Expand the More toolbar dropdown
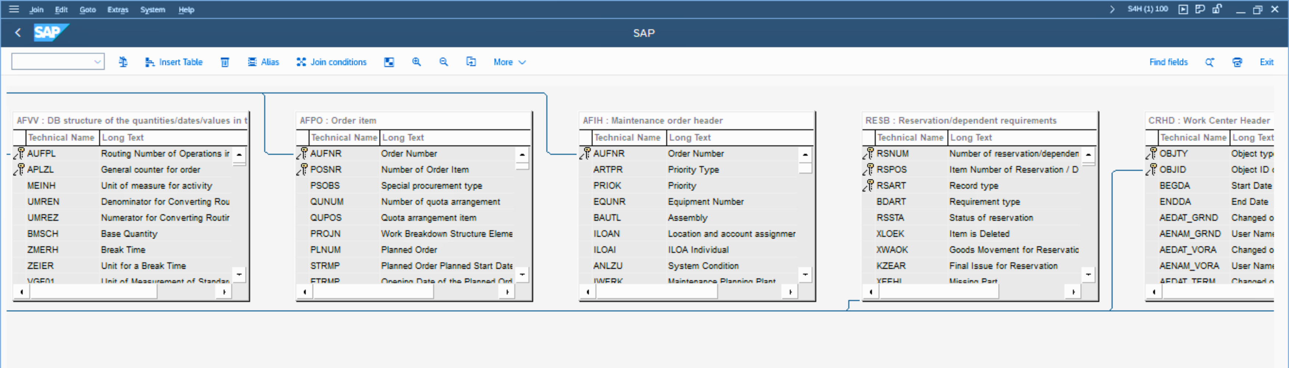The height and width of the screenshot is (368, 1289). click(509, 62)
